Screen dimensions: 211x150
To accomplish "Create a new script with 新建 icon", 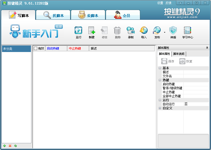I will pyautogui.click(x=92, y=30).
